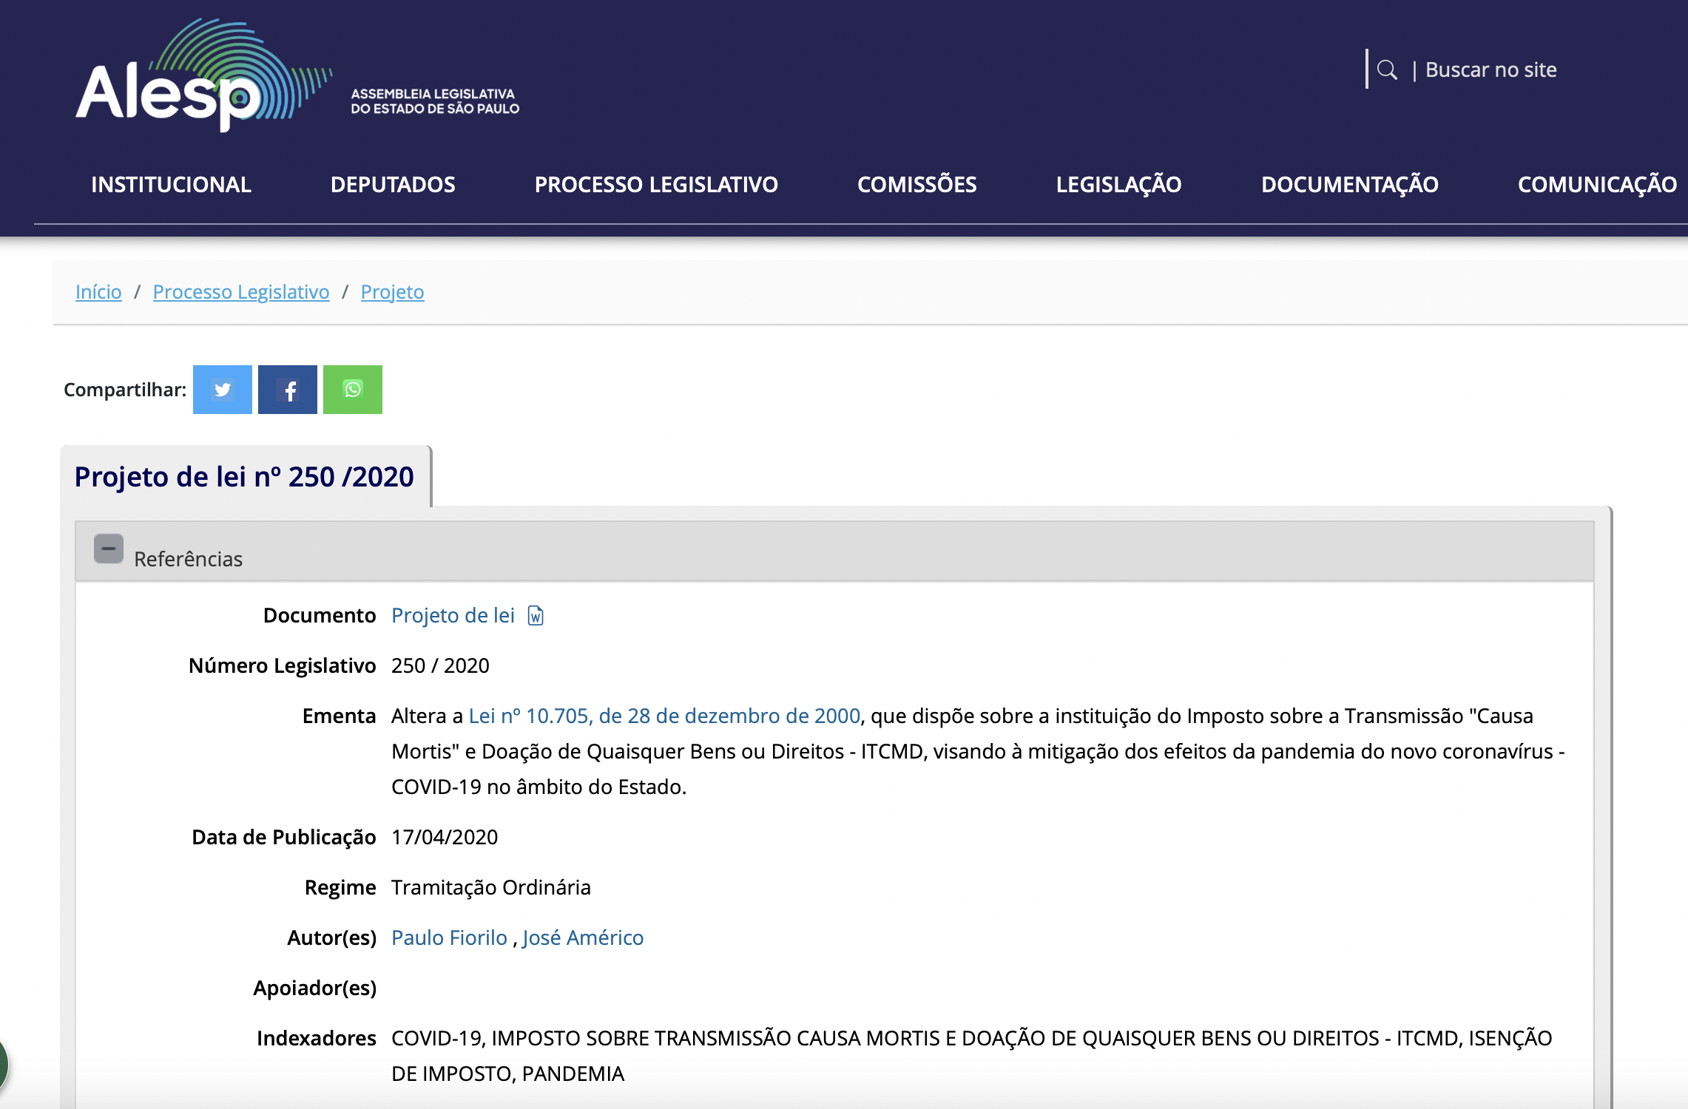1688x1109 pixels.
Task: Open the Documentação menu
Action: click(1349, 184)
